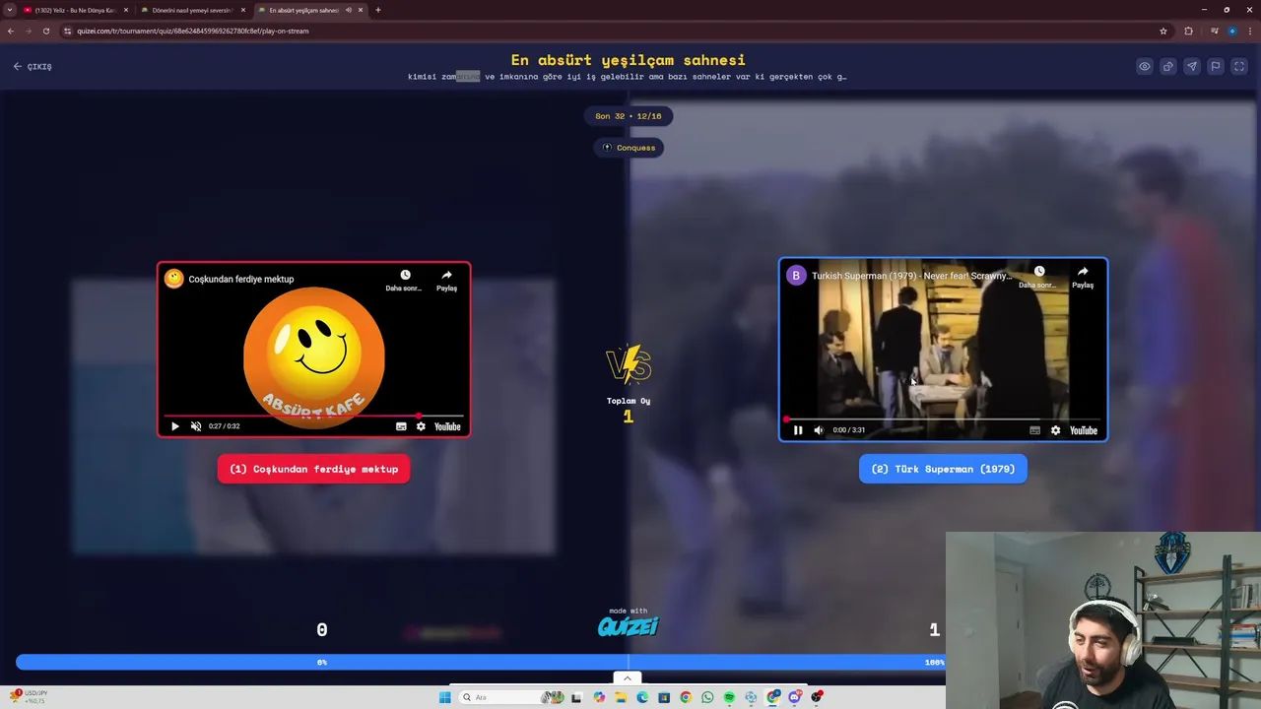Open settings gear on the left video
Viewport: 1261px width, 709px height.
[x=421, y=426]
